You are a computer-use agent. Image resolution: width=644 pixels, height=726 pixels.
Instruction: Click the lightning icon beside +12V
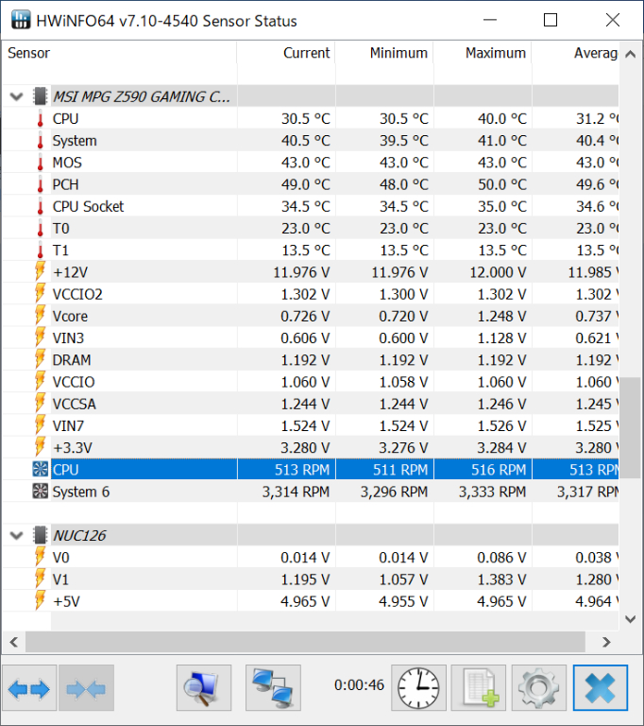(41, 272)
